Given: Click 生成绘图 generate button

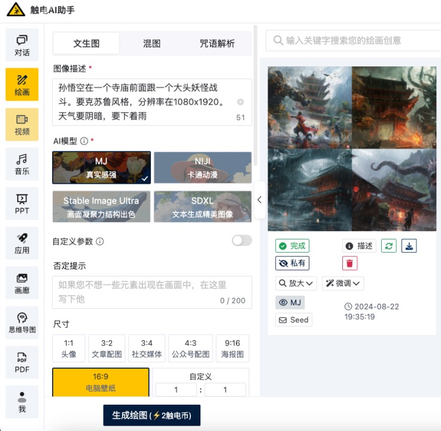Looking at the screenshot, I should point(151,415).
